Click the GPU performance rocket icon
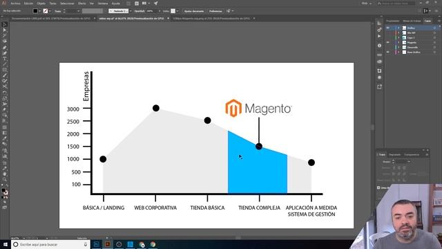 (x=155, y=3)
